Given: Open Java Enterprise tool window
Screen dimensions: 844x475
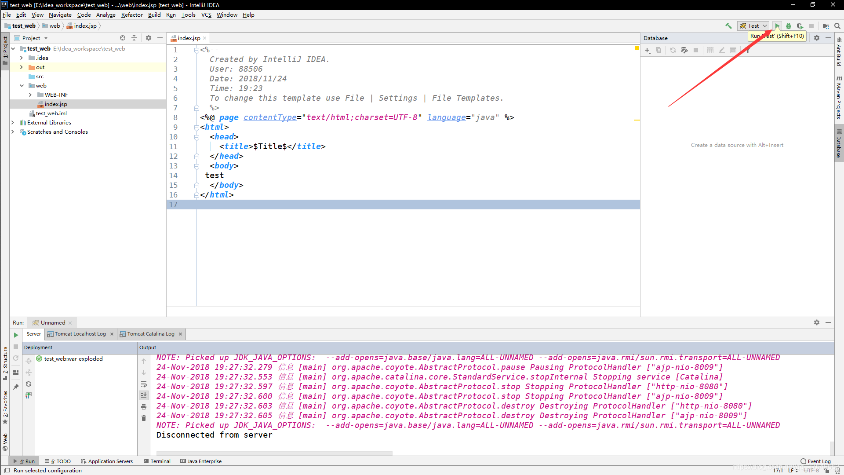Looking at the screenshot, I should click(201, 461).
